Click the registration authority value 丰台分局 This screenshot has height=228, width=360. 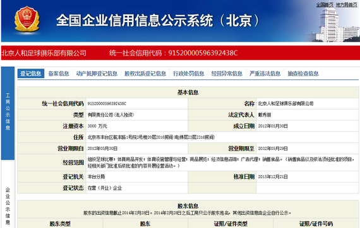pyautogui.click(x=96, y=177)
